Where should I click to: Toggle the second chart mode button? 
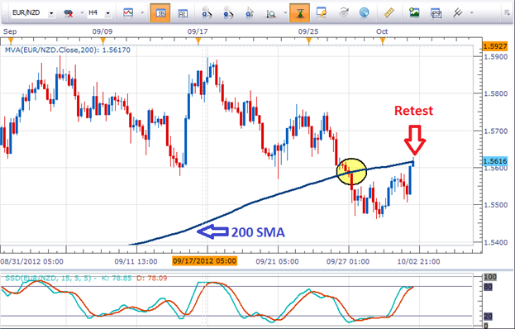tap(183, 13)
